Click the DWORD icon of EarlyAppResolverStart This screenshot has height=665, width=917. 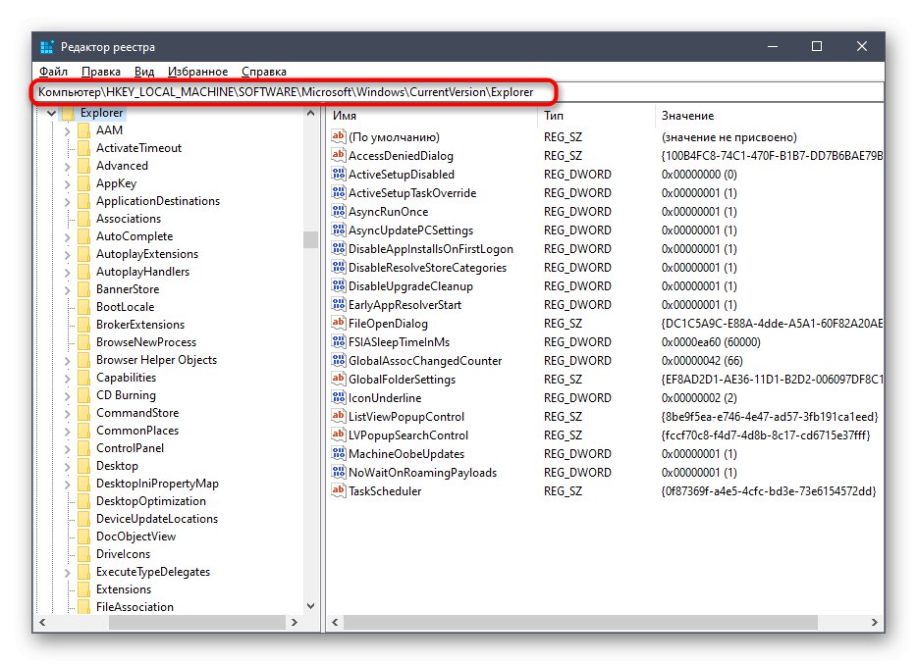pyautogui.click(x=338, y=305)
